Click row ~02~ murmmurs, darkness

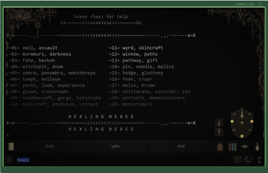pyautogui.click(x=40, y=54)
